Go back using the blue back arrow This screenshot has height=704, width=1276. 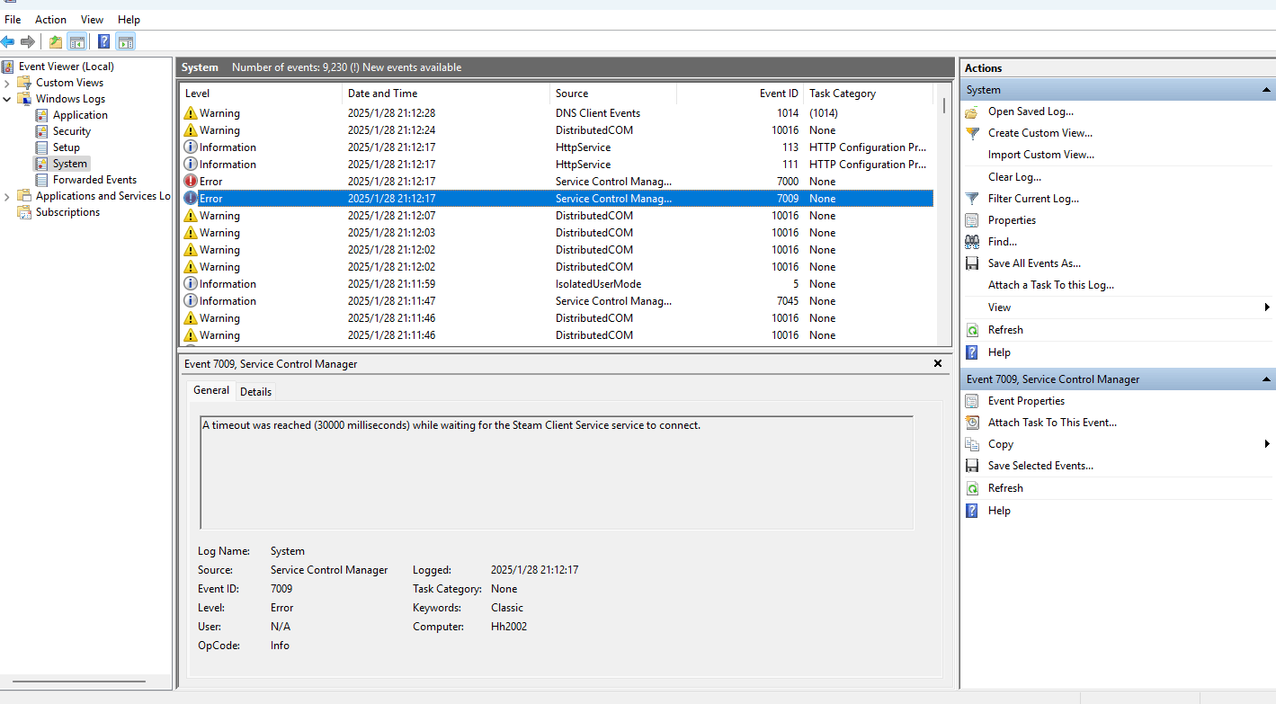(8, 41)
